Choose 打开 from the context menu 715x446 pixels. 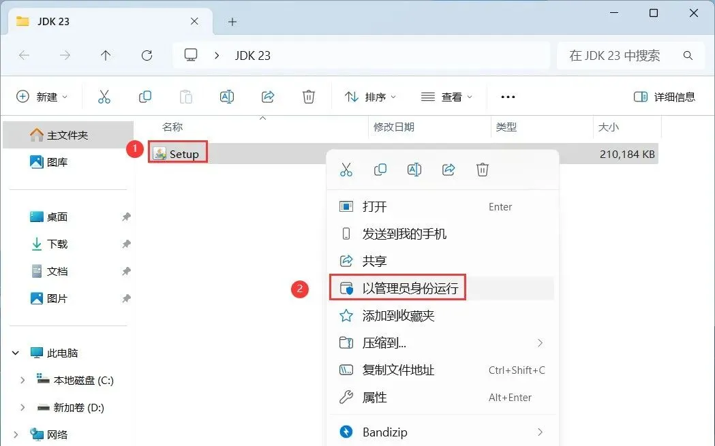[442, 207]
